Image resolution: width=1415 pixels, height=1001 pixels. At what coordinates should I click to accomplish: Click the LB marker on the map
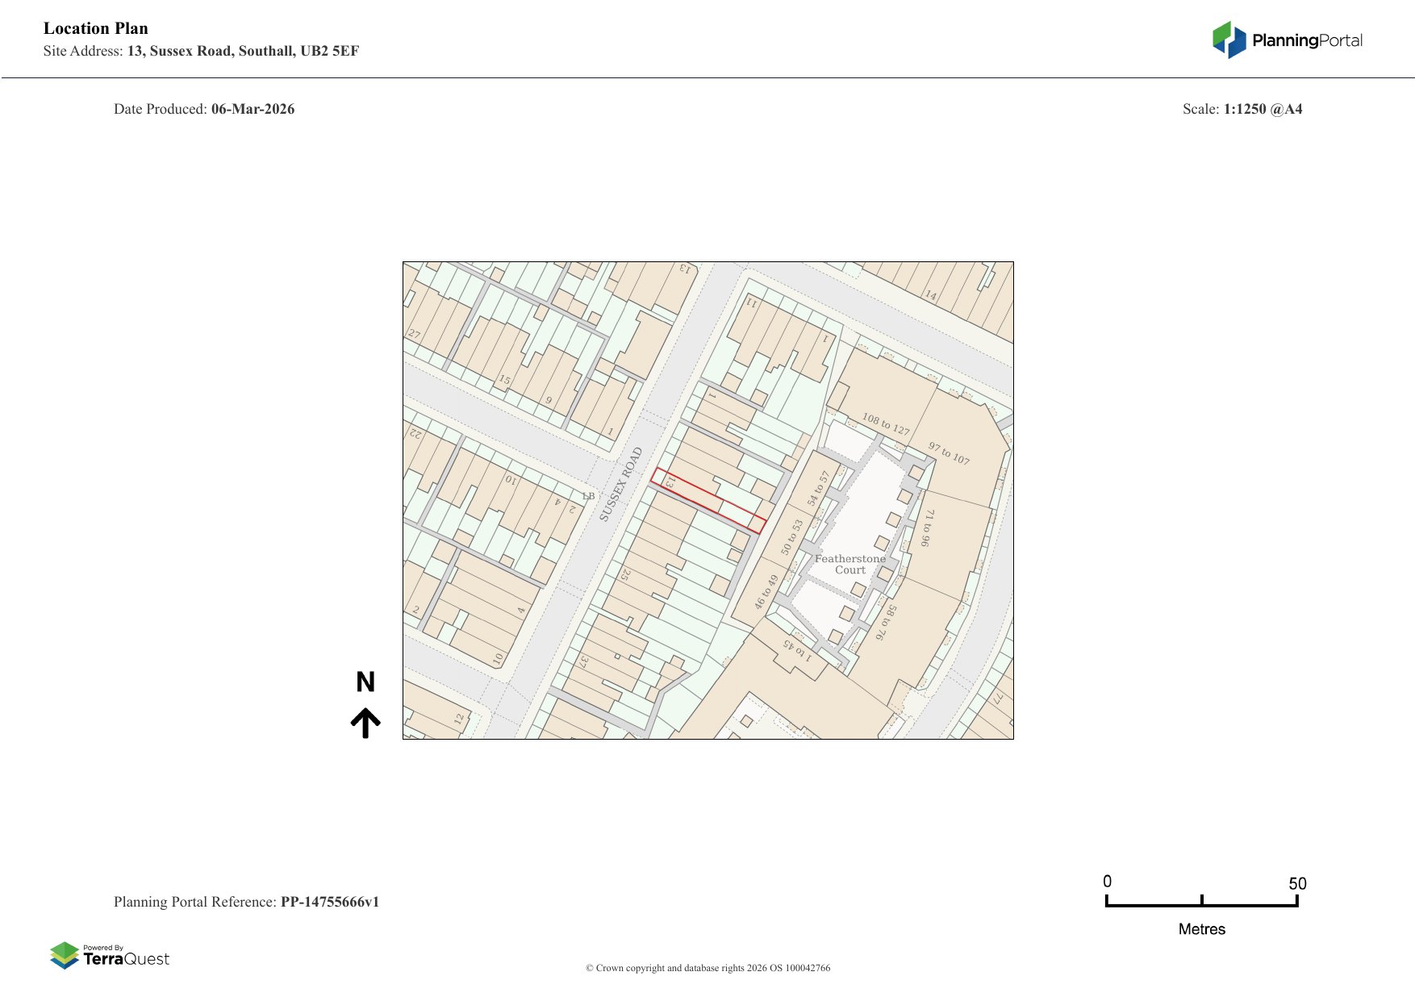pos(588,496)
